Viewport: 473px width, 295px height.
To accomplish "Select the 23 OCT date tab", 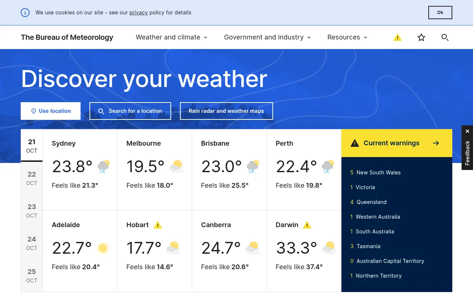I will point(32,211).
